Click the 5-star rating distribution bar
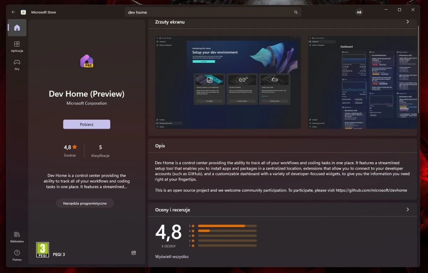The image size is (428, 273). (x=227, y=226)
